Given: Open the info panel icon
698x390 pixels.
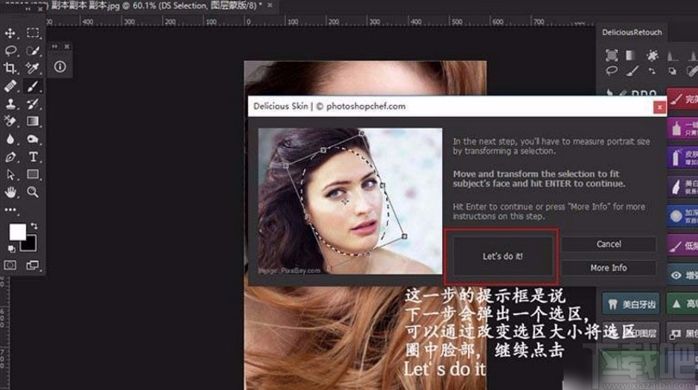Looking at the screenshot, I should point(60,66).
